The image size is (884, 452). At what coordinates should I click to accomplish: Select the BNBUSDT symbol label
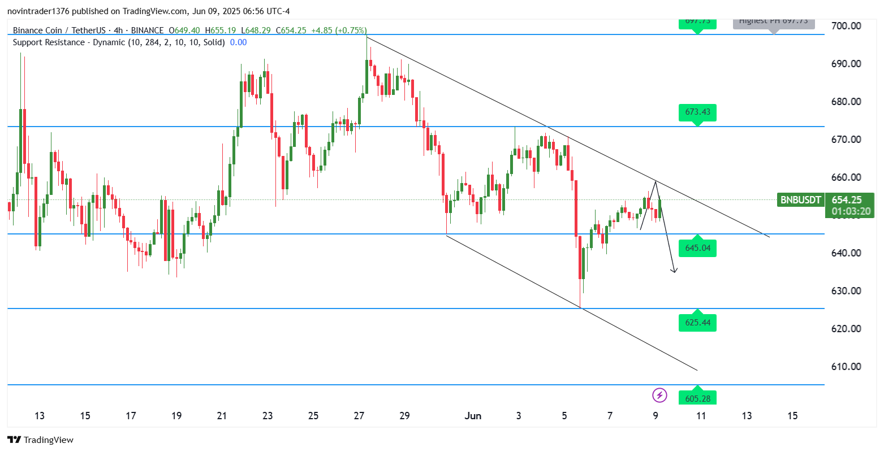click(x=800, y=199)
